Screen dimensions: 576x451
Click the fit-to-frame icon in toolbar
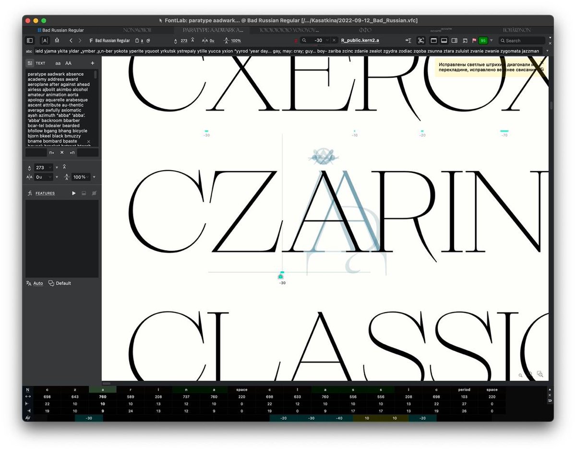pos(421,41)
